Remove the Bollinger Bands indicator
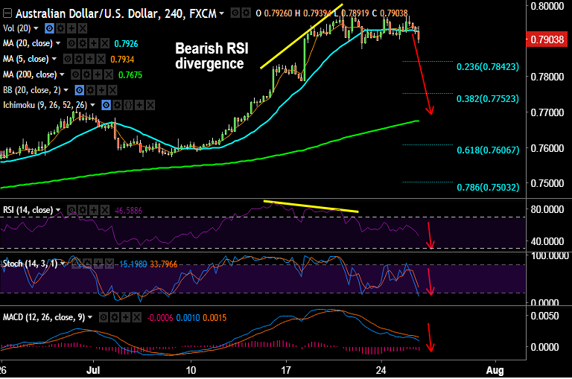 112,90
